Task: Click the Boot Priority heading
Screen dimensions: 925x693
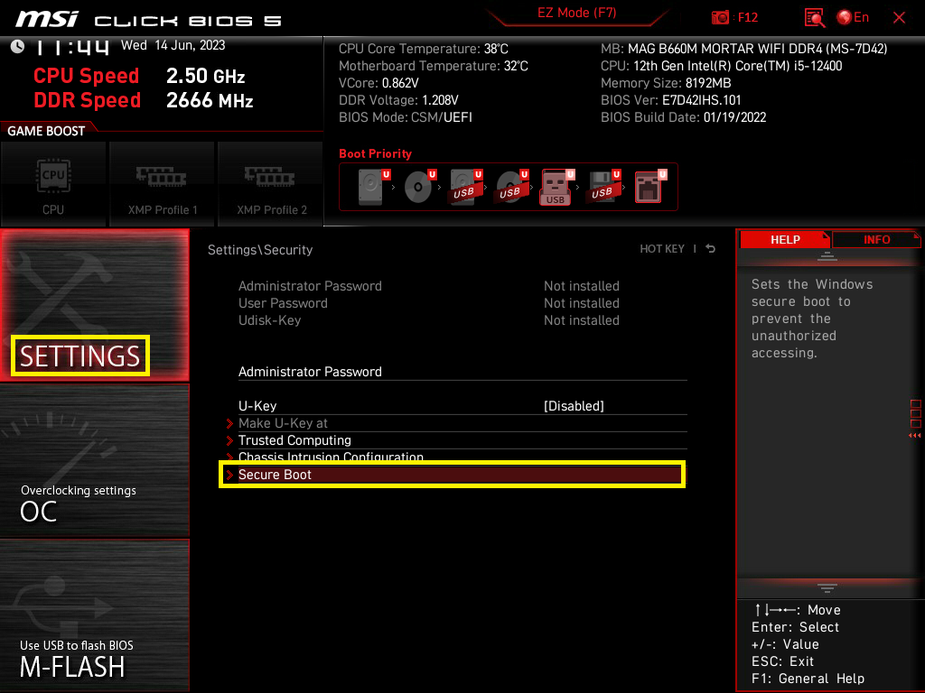Action: (375, 153)
